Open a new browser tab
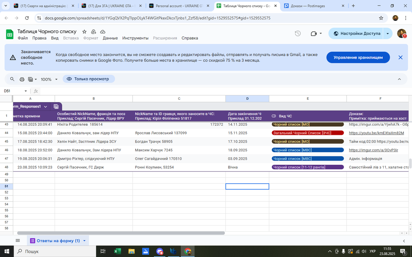Viewport: 412px width, 257px height. click(x=353, y=6)
